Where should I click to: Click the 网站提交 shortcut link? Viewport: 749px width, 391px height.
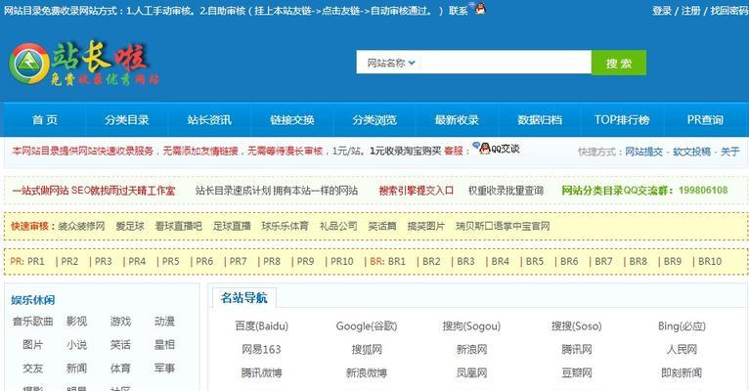(644, 152)
